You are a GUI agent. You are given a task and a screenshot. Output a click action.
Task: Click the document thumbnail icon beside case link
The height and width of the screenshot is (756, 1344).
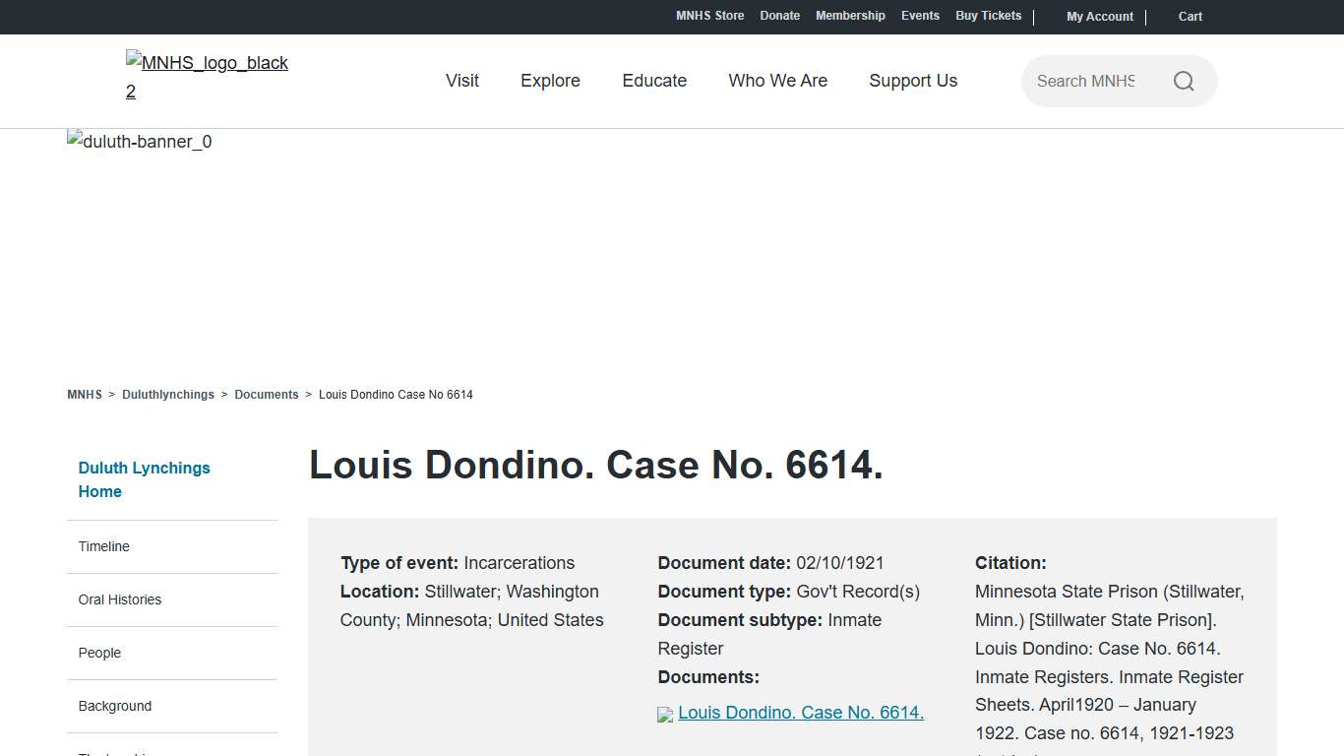coord(663,714)
